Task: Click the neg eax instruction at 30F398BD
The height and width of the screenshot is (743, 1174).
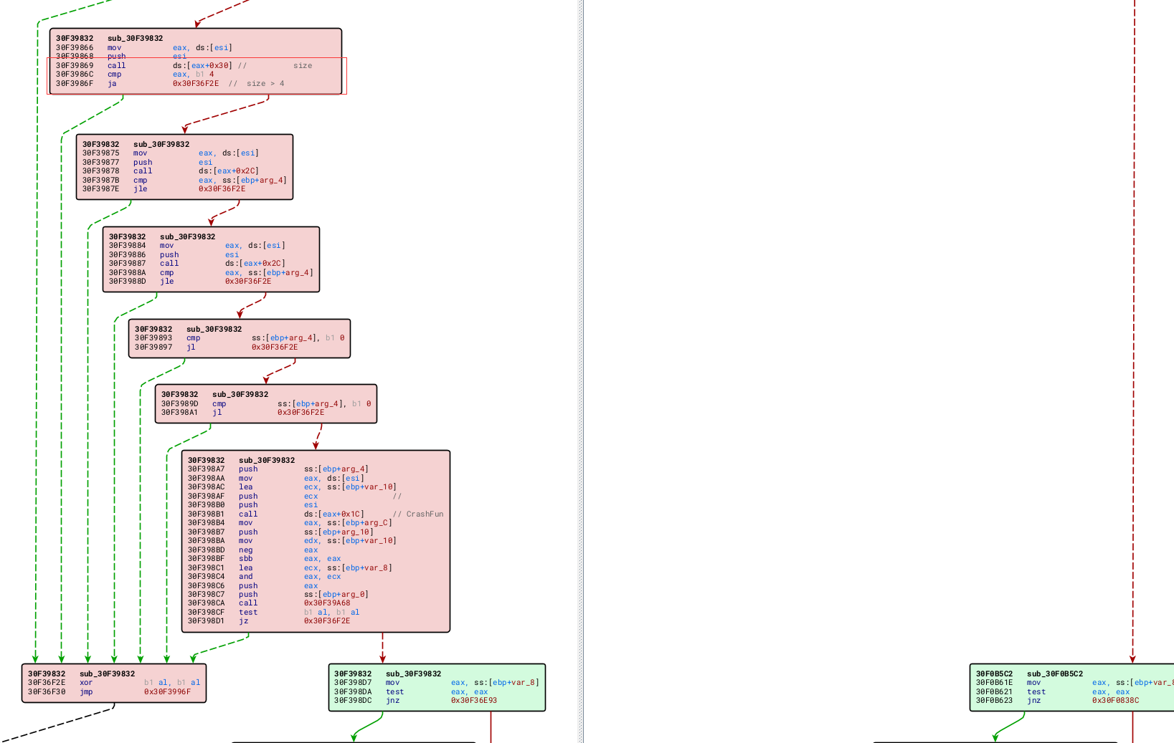Action: 253,550
